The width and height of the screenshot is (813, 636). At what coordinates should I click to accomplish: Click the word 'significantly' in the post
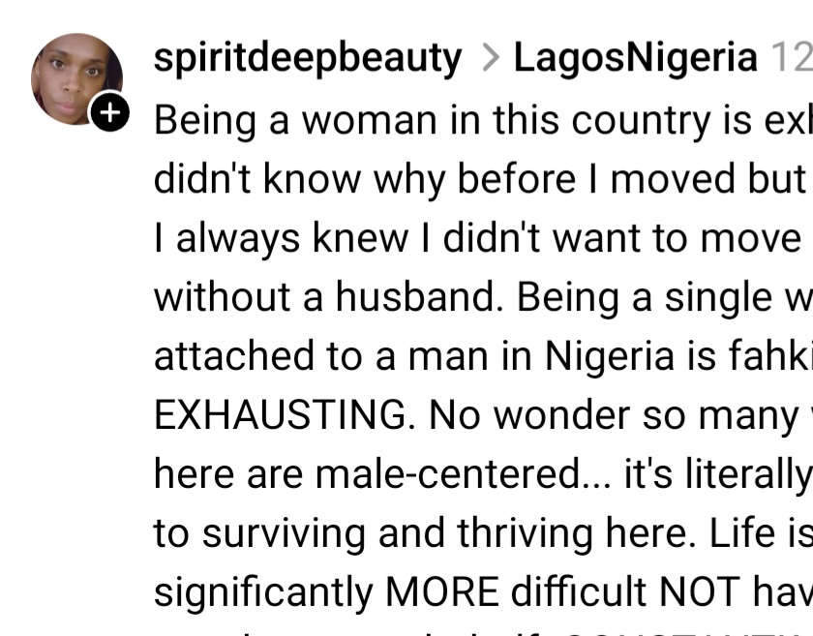[x=263, y=592]
